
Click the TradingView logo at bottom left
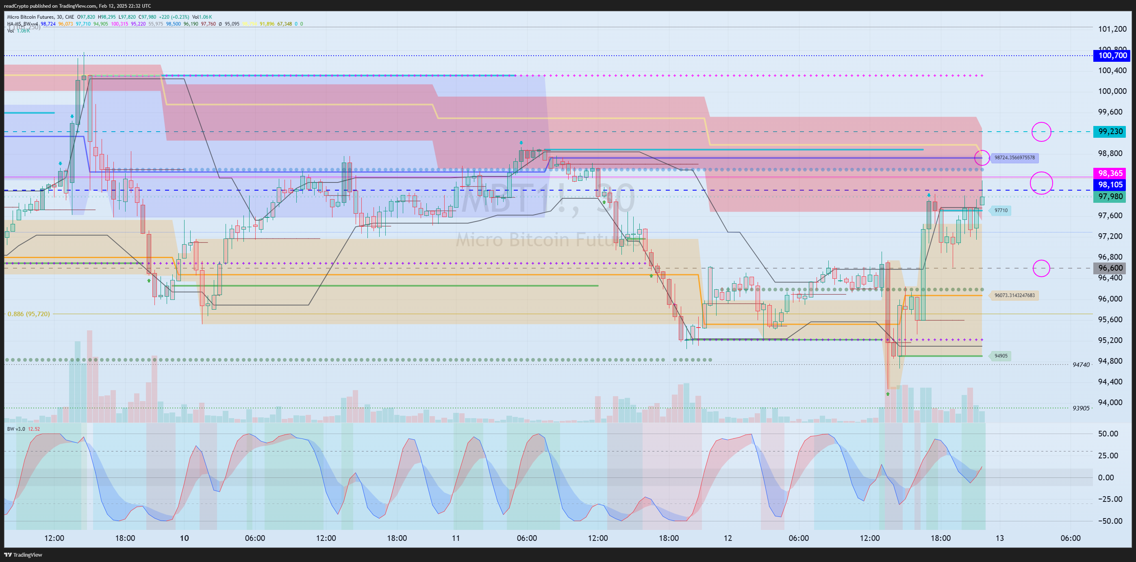[23, 555]
